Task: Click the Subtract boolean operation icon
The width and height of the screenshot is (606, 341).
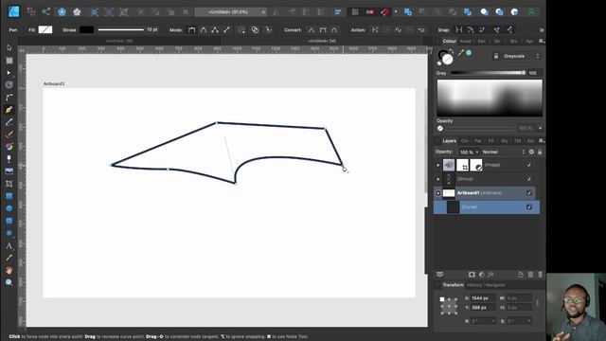Action: point(423,12)
